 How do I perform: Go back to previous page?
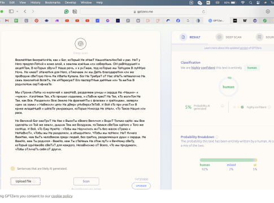pos(25,11)
